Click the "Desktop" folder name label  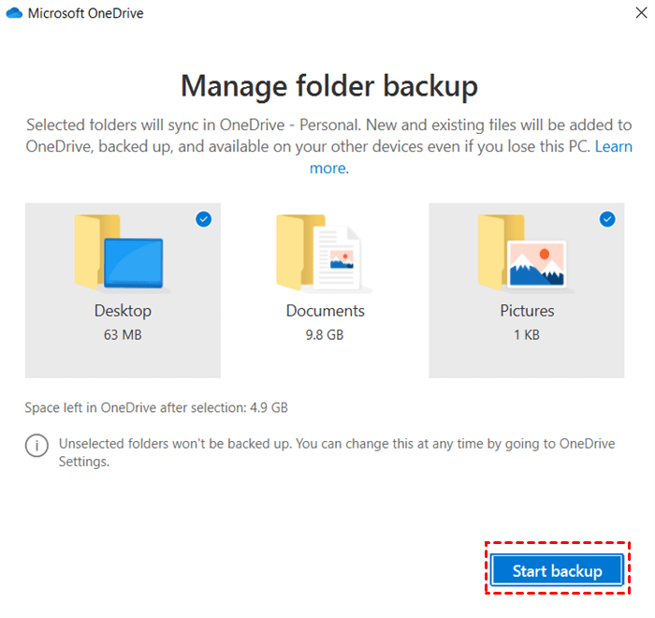(123, 311)
